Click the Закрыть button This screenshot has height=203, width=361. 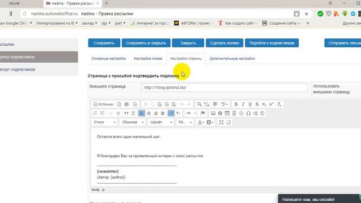(188, 43)
